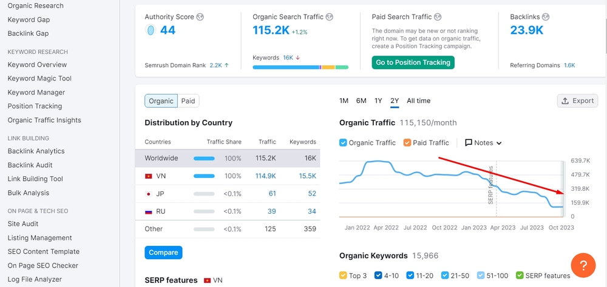This screenshot has width=607, height=287.
Task: Toggle the 51-100 keywords checkbox
Action: [480, 275]
